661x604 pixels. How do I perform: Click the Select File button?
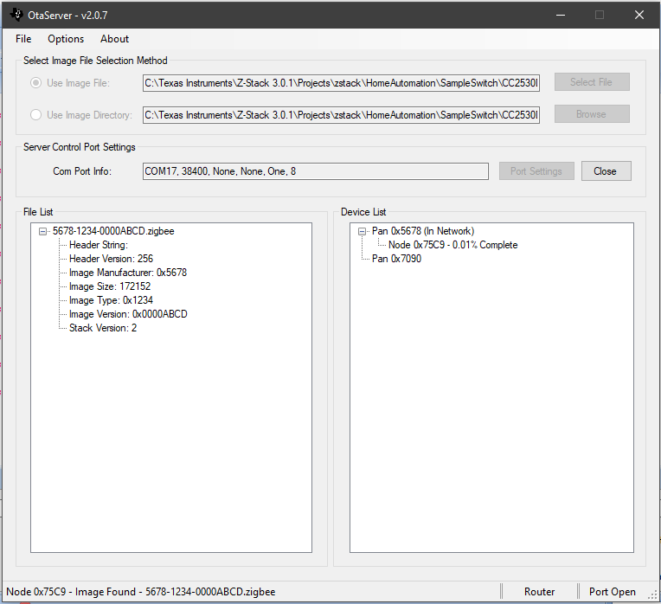592,82
